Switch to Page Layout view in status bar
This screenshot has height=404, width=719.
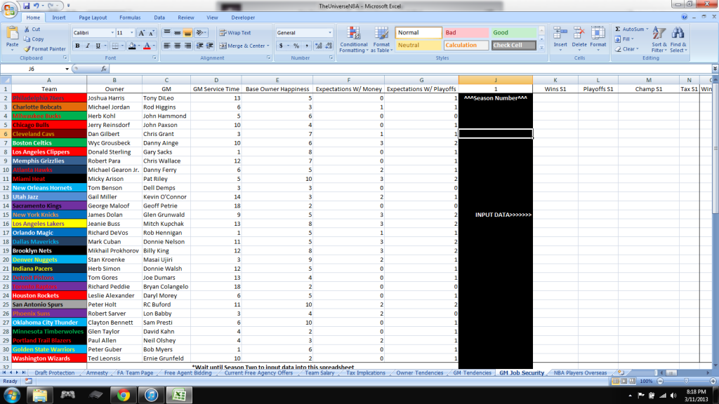point(624,381)
